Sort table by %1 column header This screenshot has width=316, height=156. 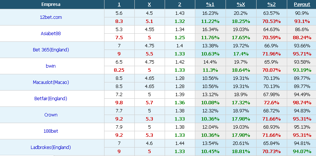[x=210, y=4]
